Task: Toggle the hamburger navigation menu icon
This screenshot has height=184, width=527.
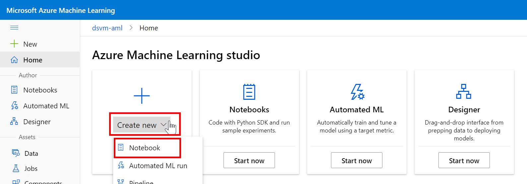Action: [x=14, y=28]
